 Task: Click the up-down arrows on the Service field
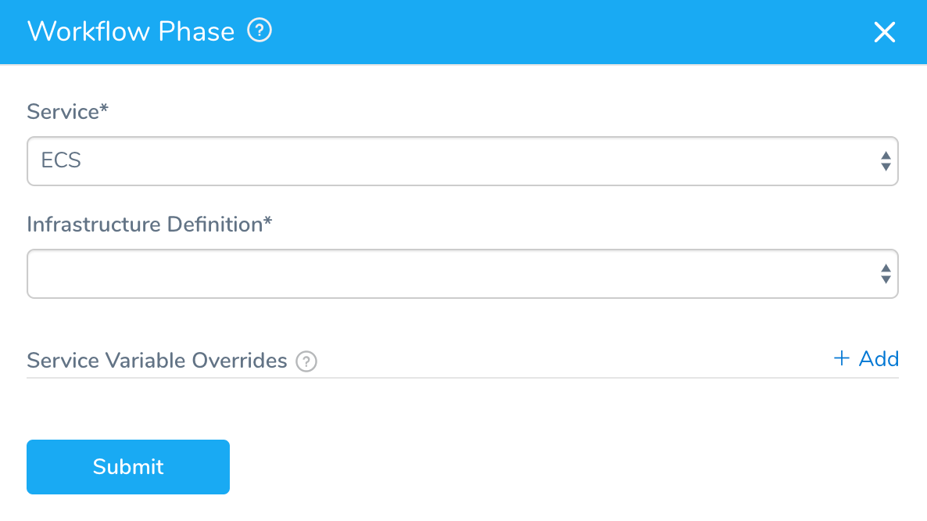click(x=885, y=161)
